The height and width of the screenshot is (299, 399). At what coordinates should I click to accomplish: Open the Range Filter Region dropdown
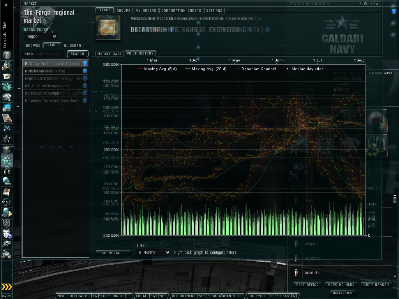coord(41,36)
